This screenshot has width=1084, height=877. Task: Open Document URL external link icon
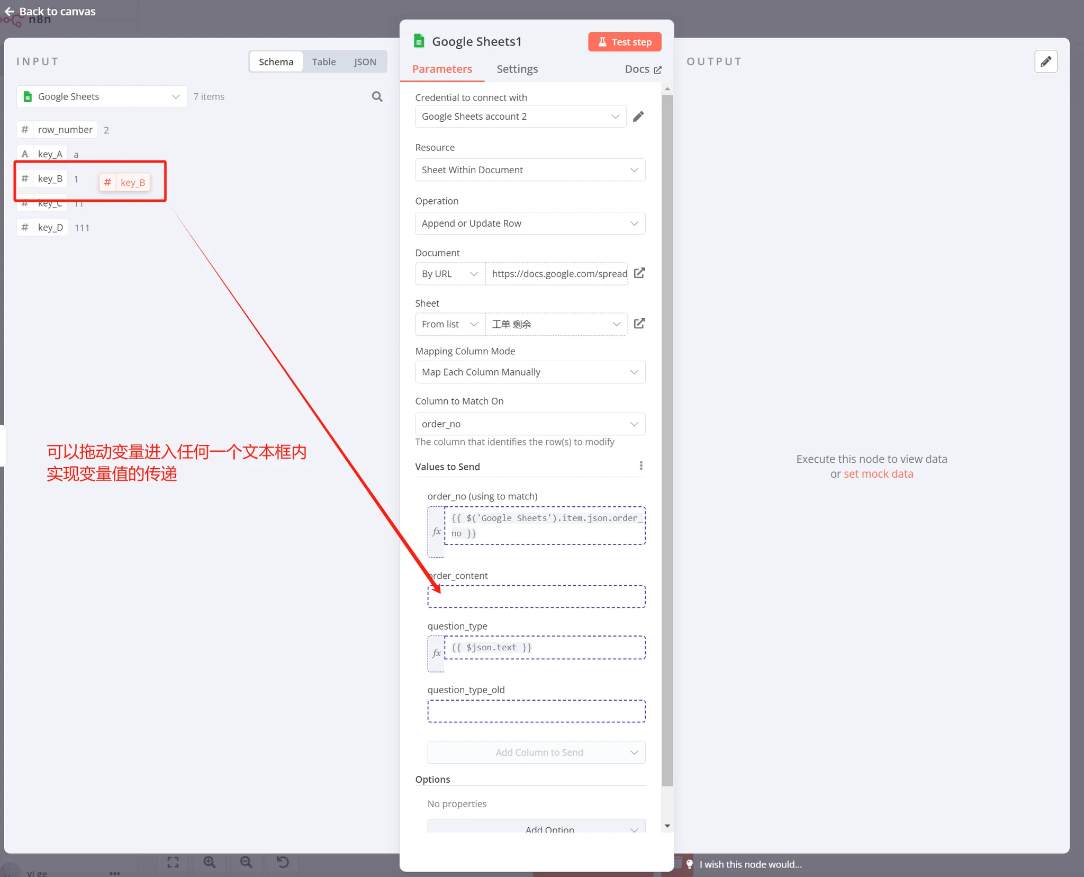point(639,273)
